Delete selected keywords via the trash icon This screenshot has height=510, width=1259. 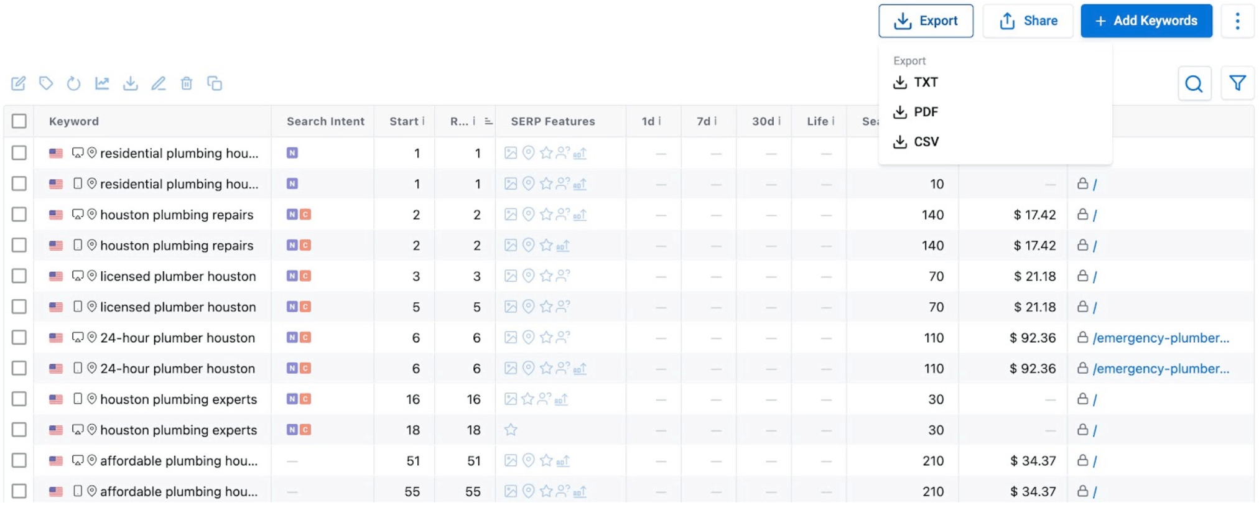tap(187, 83)
